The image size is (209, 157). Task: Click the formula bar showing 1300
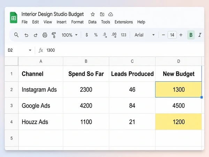[124, 50]
